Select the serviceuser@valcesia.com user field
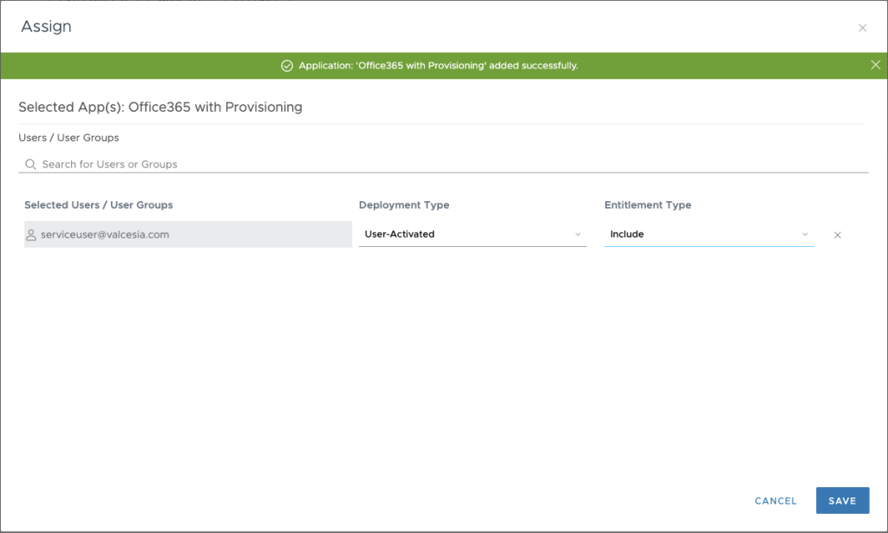This screenshot has width=888, height=533. [x=187, y=234]
